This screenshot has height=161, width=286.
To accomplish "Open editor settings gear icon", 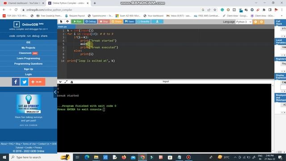I will tap(261, 22).
